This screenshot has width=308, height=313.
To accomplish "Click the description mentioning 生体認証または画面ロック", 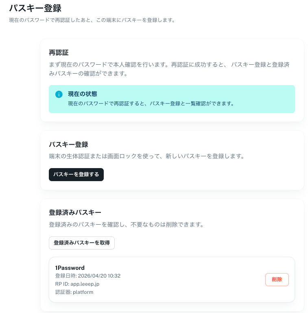I will point(147,156).
